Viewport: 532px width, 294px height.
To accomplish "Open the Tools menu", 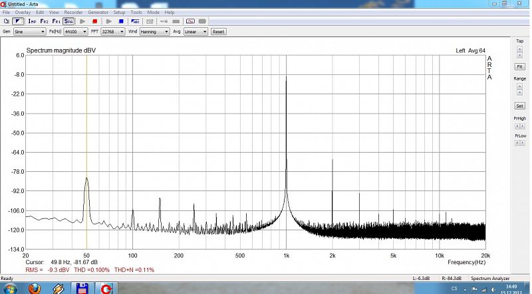I will coord(136,12).
